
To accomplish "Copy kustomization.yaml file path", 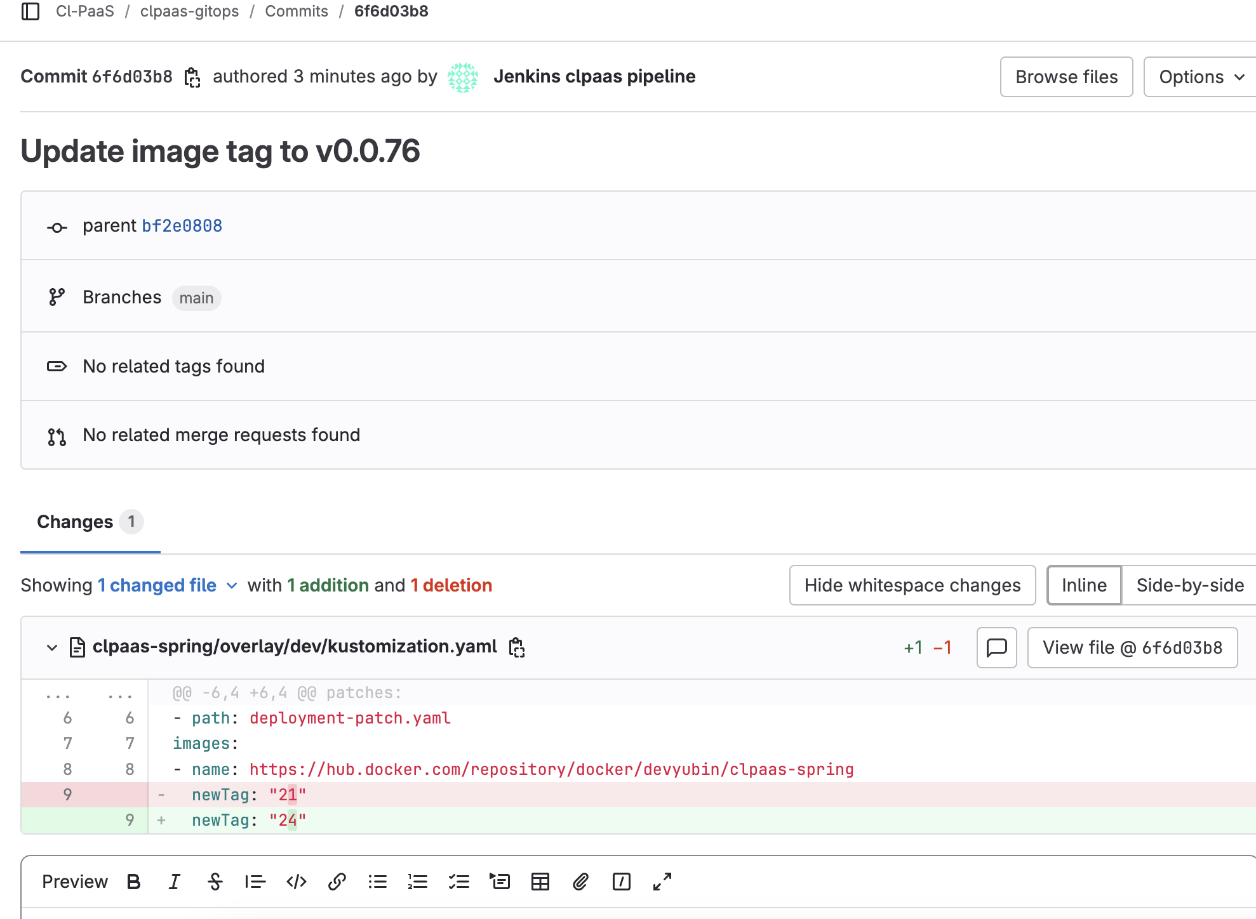I will pos(517,647).
